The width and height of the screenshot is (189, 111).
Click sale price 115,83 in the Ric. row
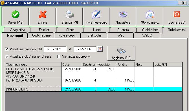[x=125, y=83]
